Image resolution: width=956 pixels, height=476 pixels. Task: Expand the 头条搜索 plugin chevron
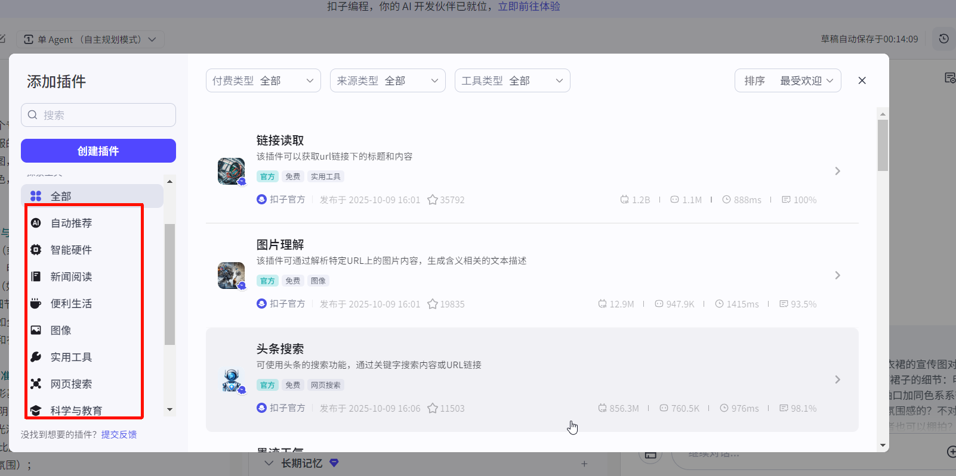pyautogui.click(x=837, y=379)
